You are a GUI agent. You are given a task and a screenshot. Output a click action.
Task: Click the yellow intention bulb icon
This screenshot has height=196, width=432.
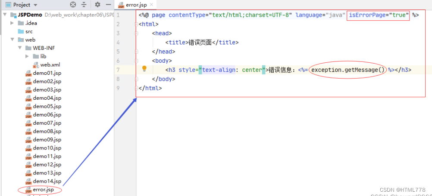[x=144, y=69]
